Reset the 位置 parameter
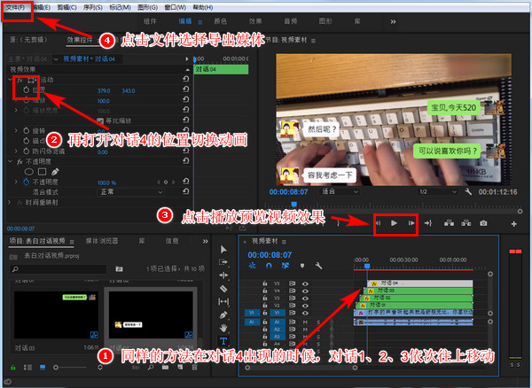This screenshot has width=532, height=388. [x=185, y=89]
